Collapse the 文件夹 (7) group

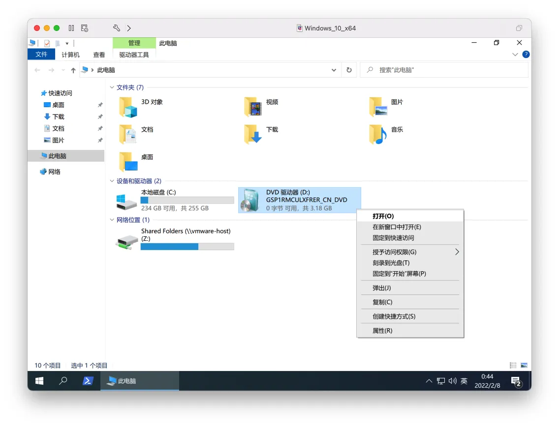pyautogui.click(x=112, y=87)
